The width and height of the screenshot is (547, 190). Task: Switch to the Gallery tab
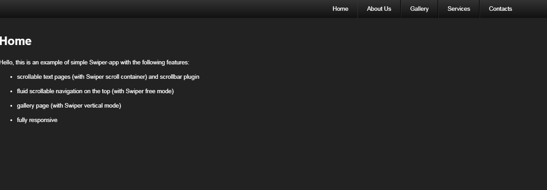click(x=419, y=9)
